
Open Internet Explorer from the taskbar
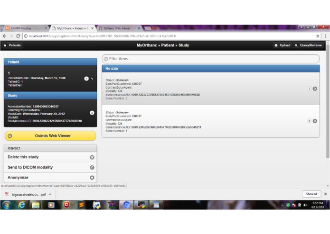click(x=21, y=205)
